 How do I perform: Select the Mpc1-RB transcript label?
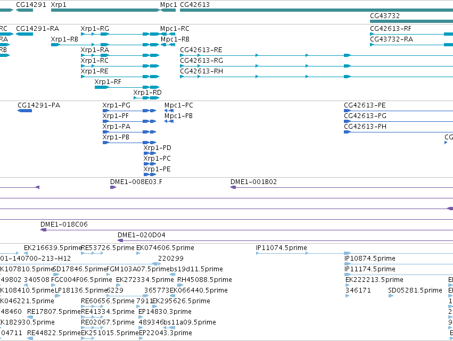(x=175, y=39)
